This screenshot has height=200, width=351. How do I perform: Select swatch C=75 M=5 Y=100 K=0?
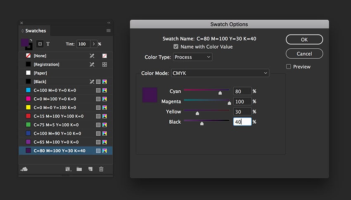(x=66, y=125)
